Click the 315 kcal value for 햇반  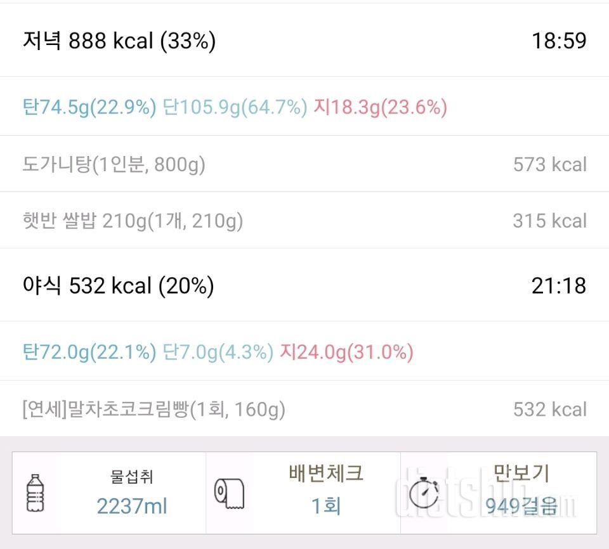point(549,221)
